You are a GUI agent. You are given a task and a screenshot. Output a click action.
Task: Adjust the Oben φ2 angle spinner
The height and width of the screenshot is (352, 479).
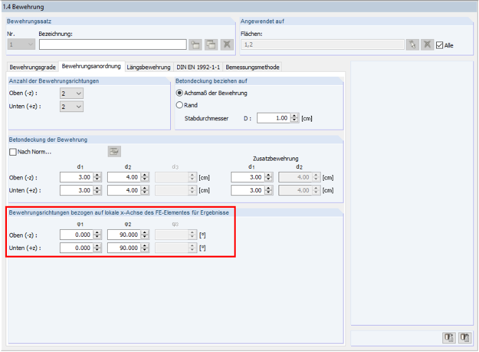coord(145,235)
